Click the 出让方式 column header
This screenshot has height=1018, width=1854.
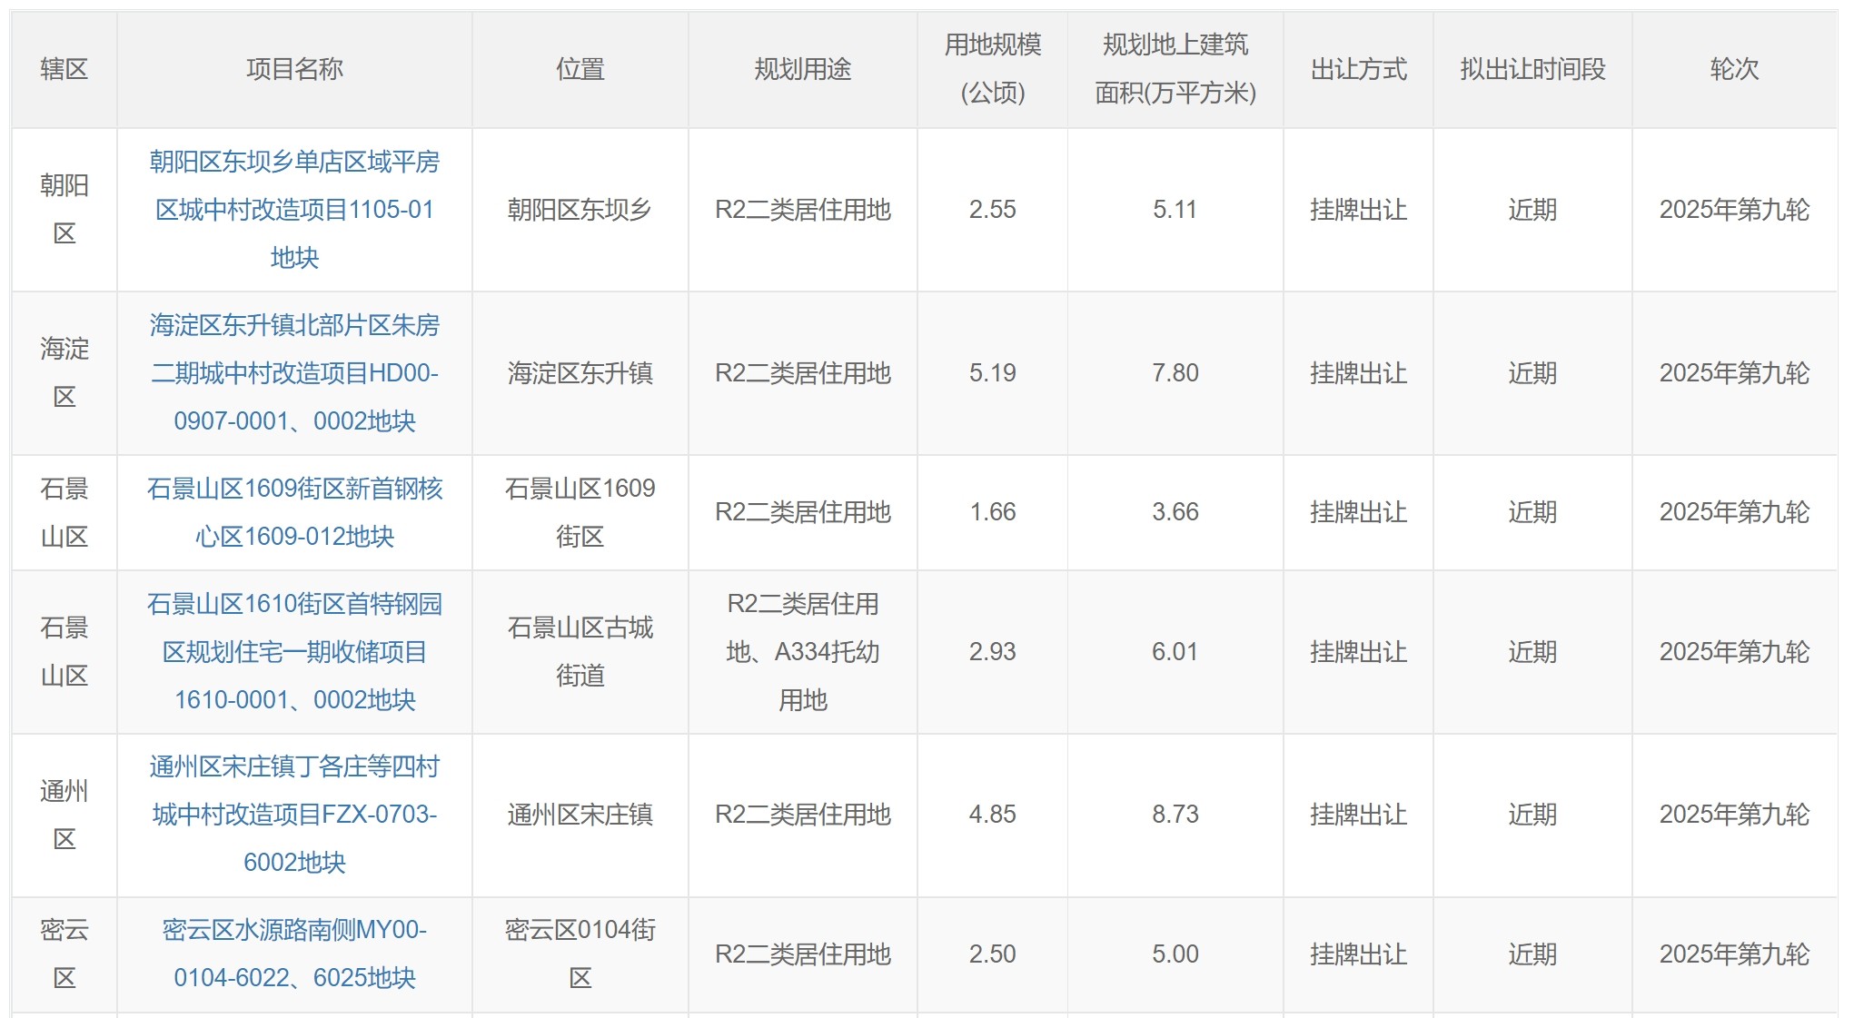click(1358, 69)
